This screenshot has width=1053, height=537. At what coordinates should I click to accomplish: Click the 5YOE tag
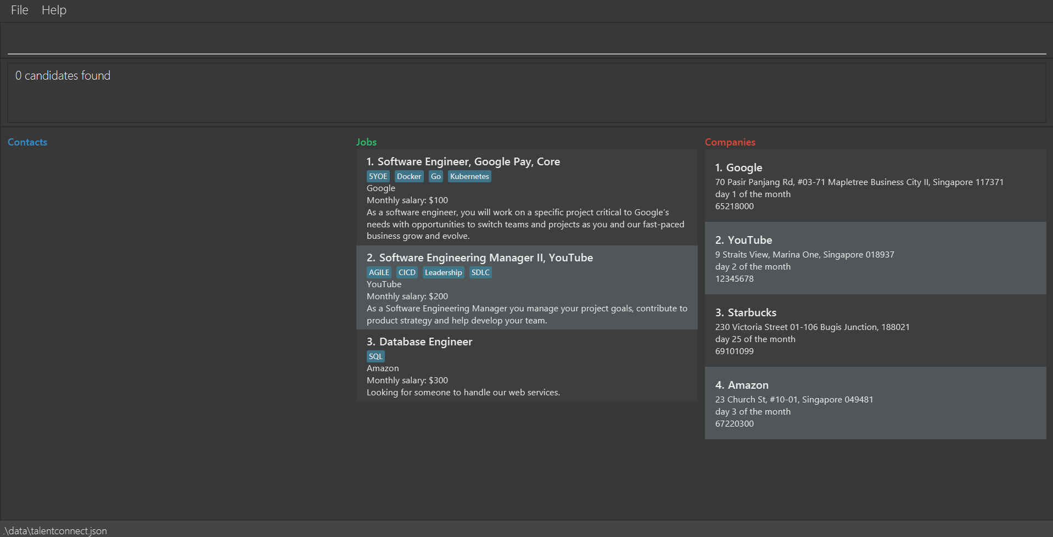point(378,176)
